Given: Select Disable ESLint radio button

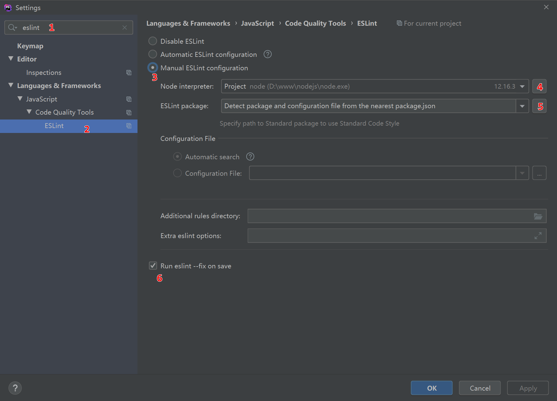Looking at the screenshot, I should tap(153, 41).
